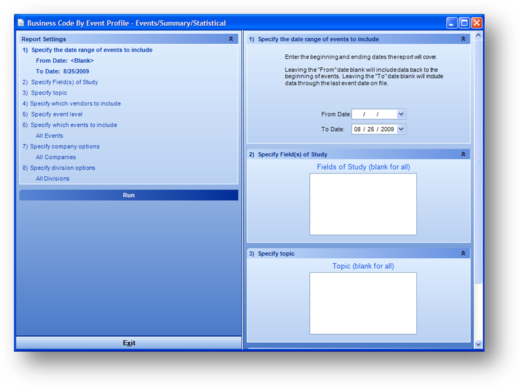
Task: Select the All Companies value
Action: (56, 157)
